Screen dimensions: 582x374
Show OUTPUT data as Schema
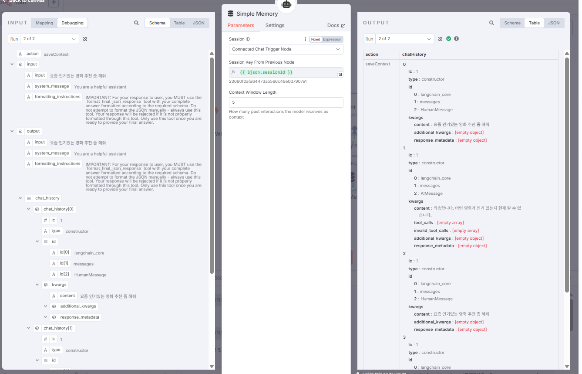pos(512,23)
